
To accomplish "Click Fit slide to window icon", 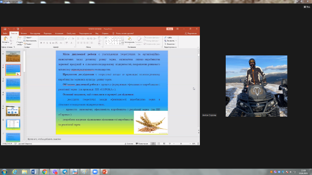I will (198, 144).
